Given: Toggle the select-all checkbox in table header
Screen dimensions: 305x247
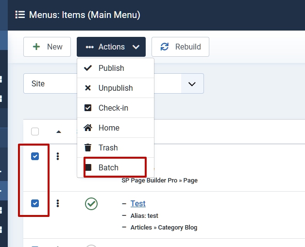Looking at the screenshot, I should pos(35,132).
